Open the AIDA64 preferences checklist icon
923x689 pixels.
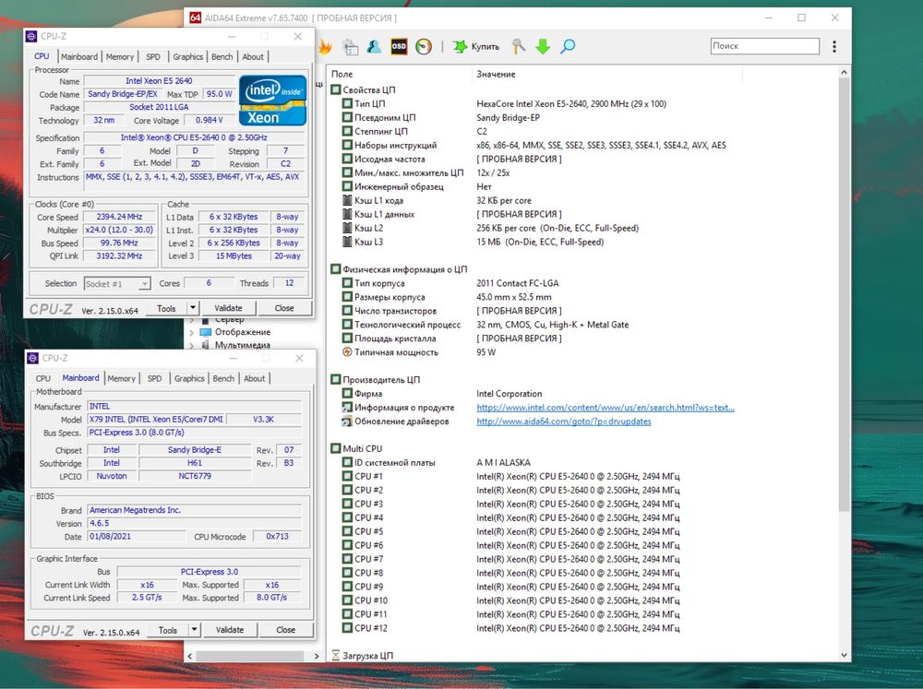(351, 47)
